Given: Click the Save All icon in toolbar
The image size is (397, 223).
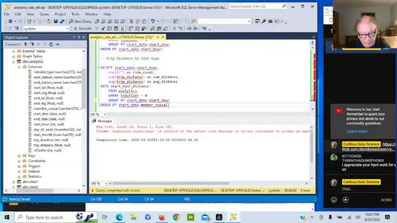Looking at the screenshot, I should (62, 22).
